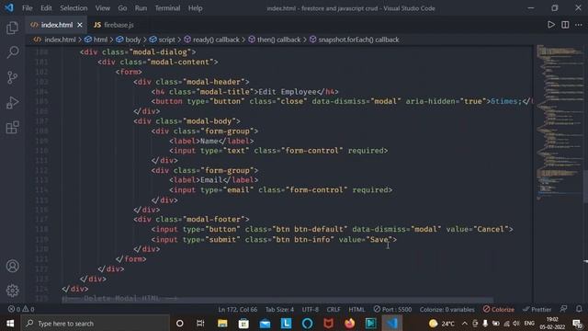
Task: Click index.html breadcrumb item
Action: click(55, 40)
